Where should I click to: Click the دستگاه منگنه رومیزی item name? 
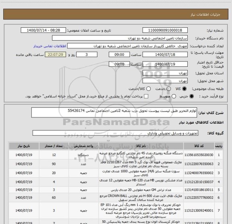pyautogui.click(x=141, y=155)
